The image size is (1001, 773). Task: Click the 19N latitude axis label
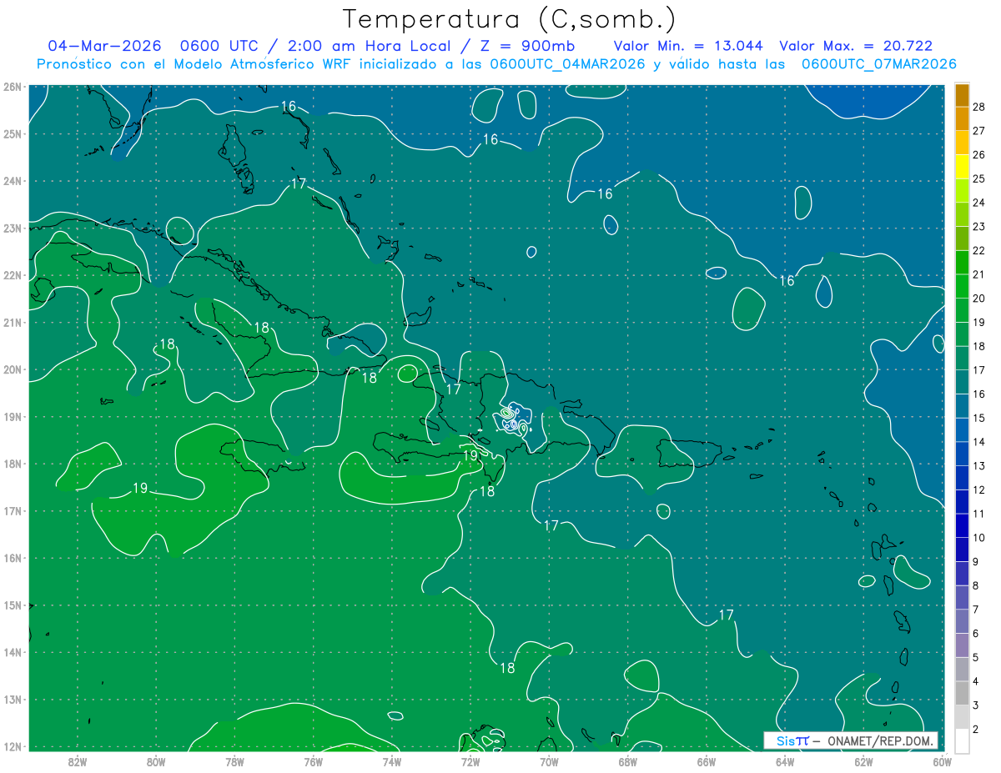13,416
